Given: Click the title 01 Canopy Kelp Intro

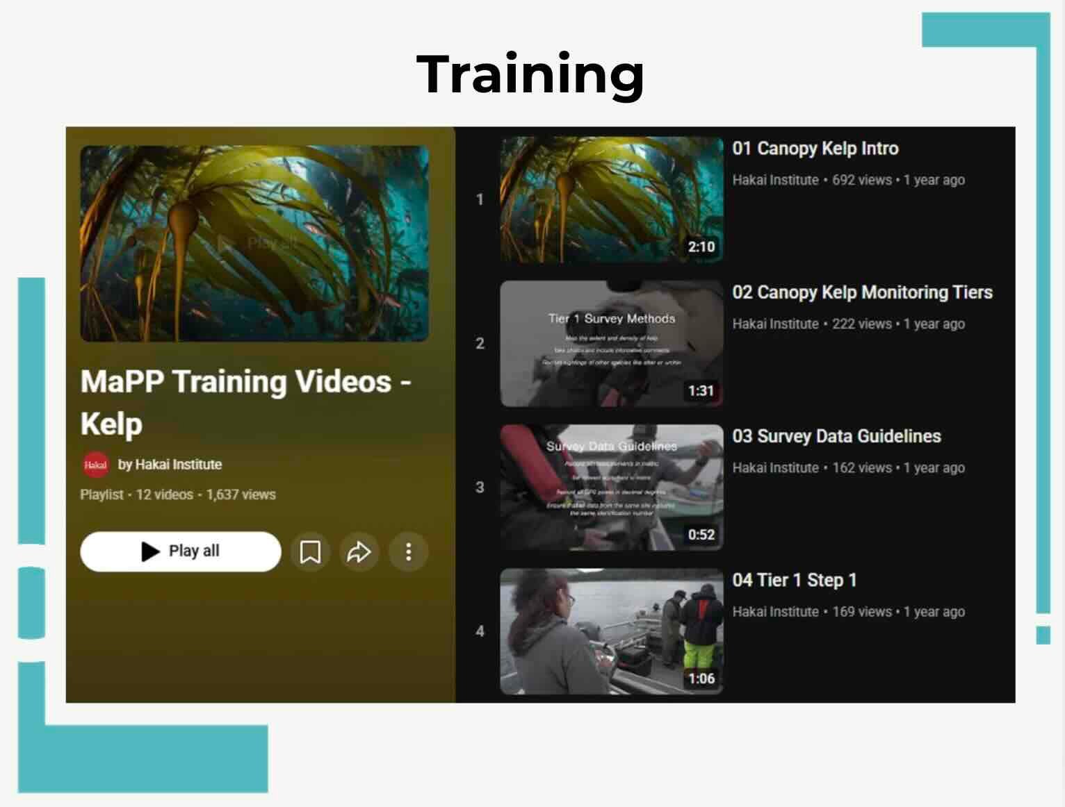Looking at the screenshot, I should coord(815,149).
